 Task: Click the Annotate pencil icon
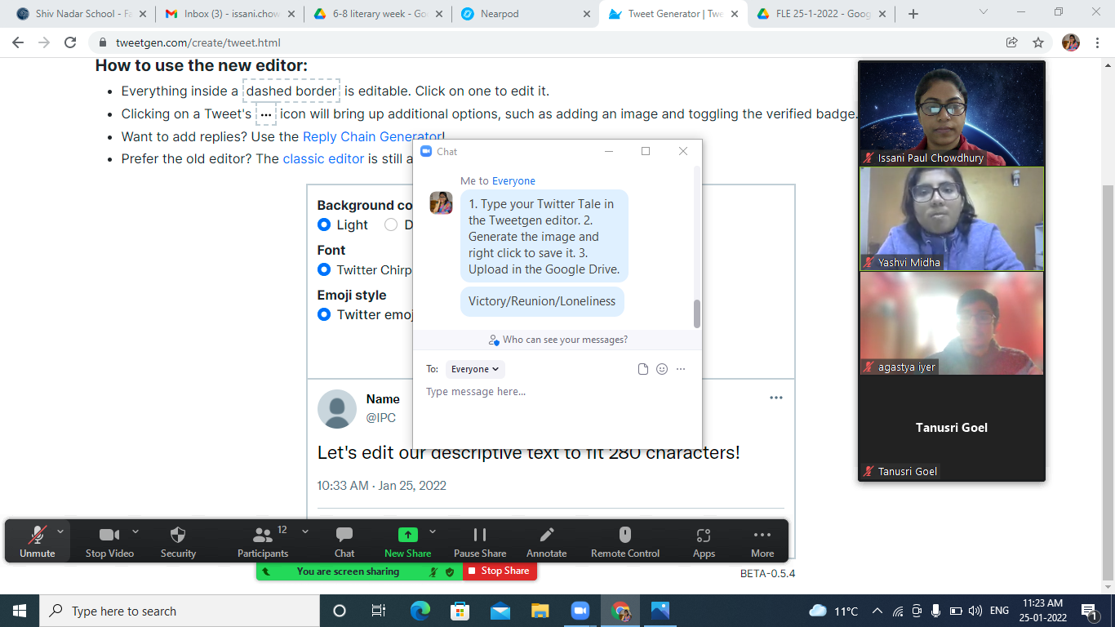click(546, 535)
